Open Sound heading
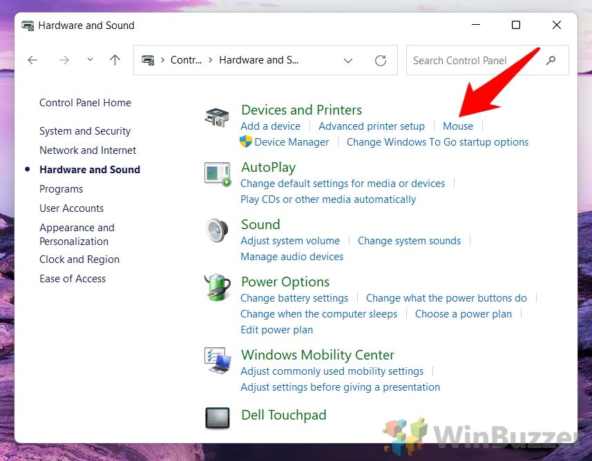The image size is (592, 461). (260, 224)
